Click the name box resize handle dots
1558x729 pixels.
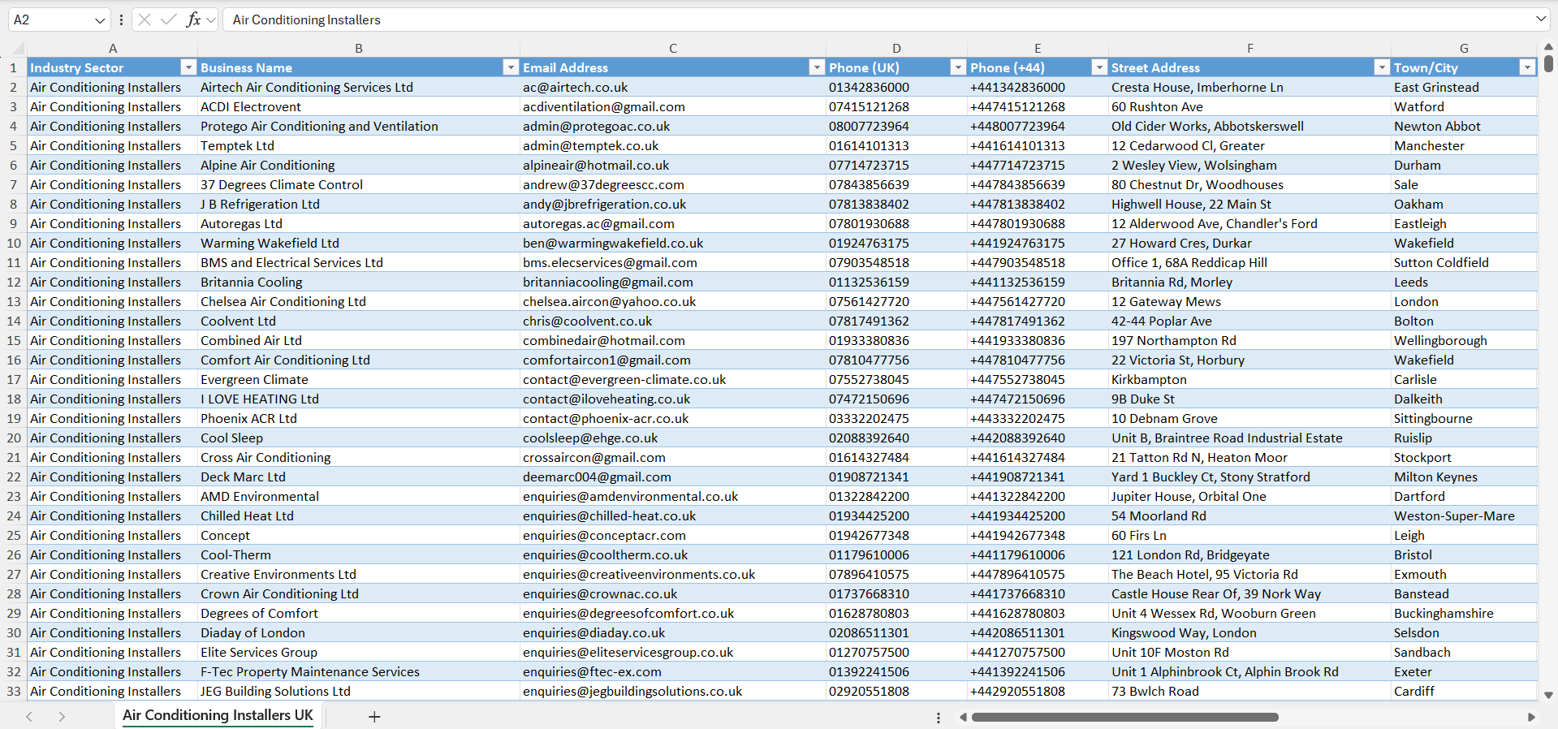point(121,20)
